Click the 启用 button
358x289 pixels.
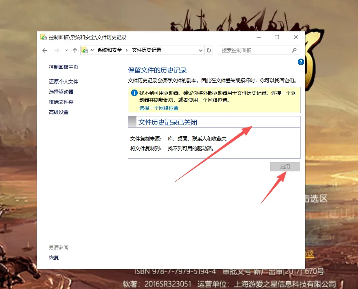click(285, 167)
